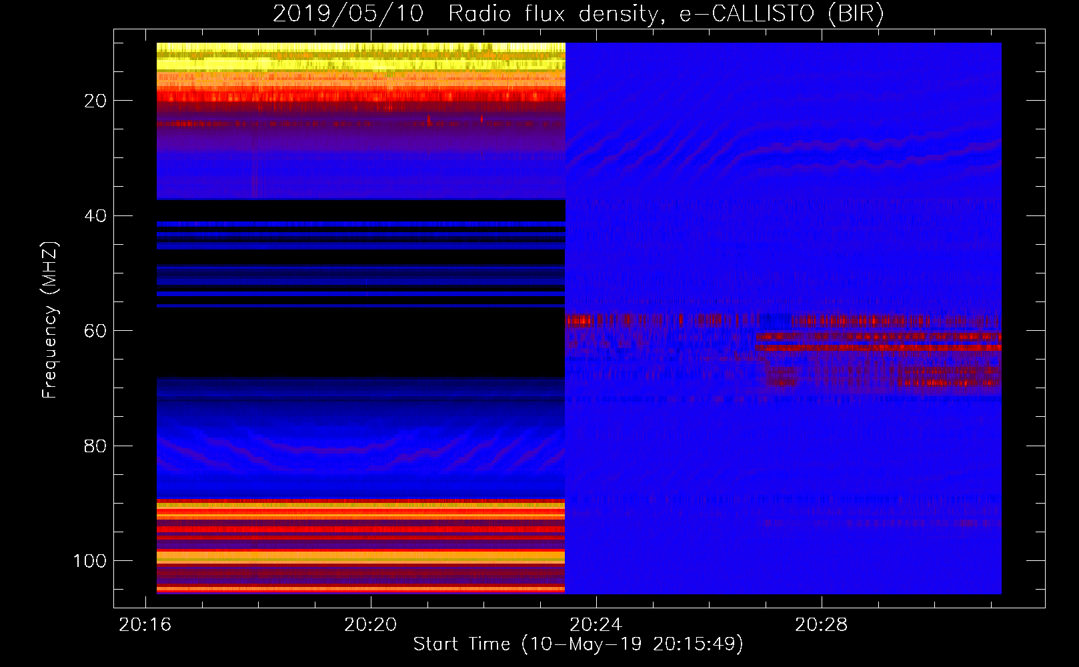Select the 20:28 time tick label
Image resolution: width=1079 pixels, height=667 pixels.
tap(822, 625)
